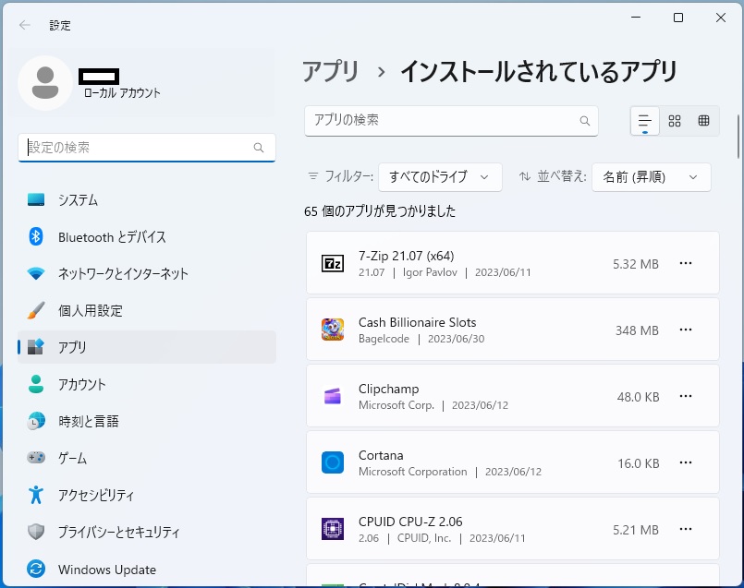The height and width of the screenshot is (588, 744).
Task: Open ゲーム settings category
Action: [x=147, y=458]
